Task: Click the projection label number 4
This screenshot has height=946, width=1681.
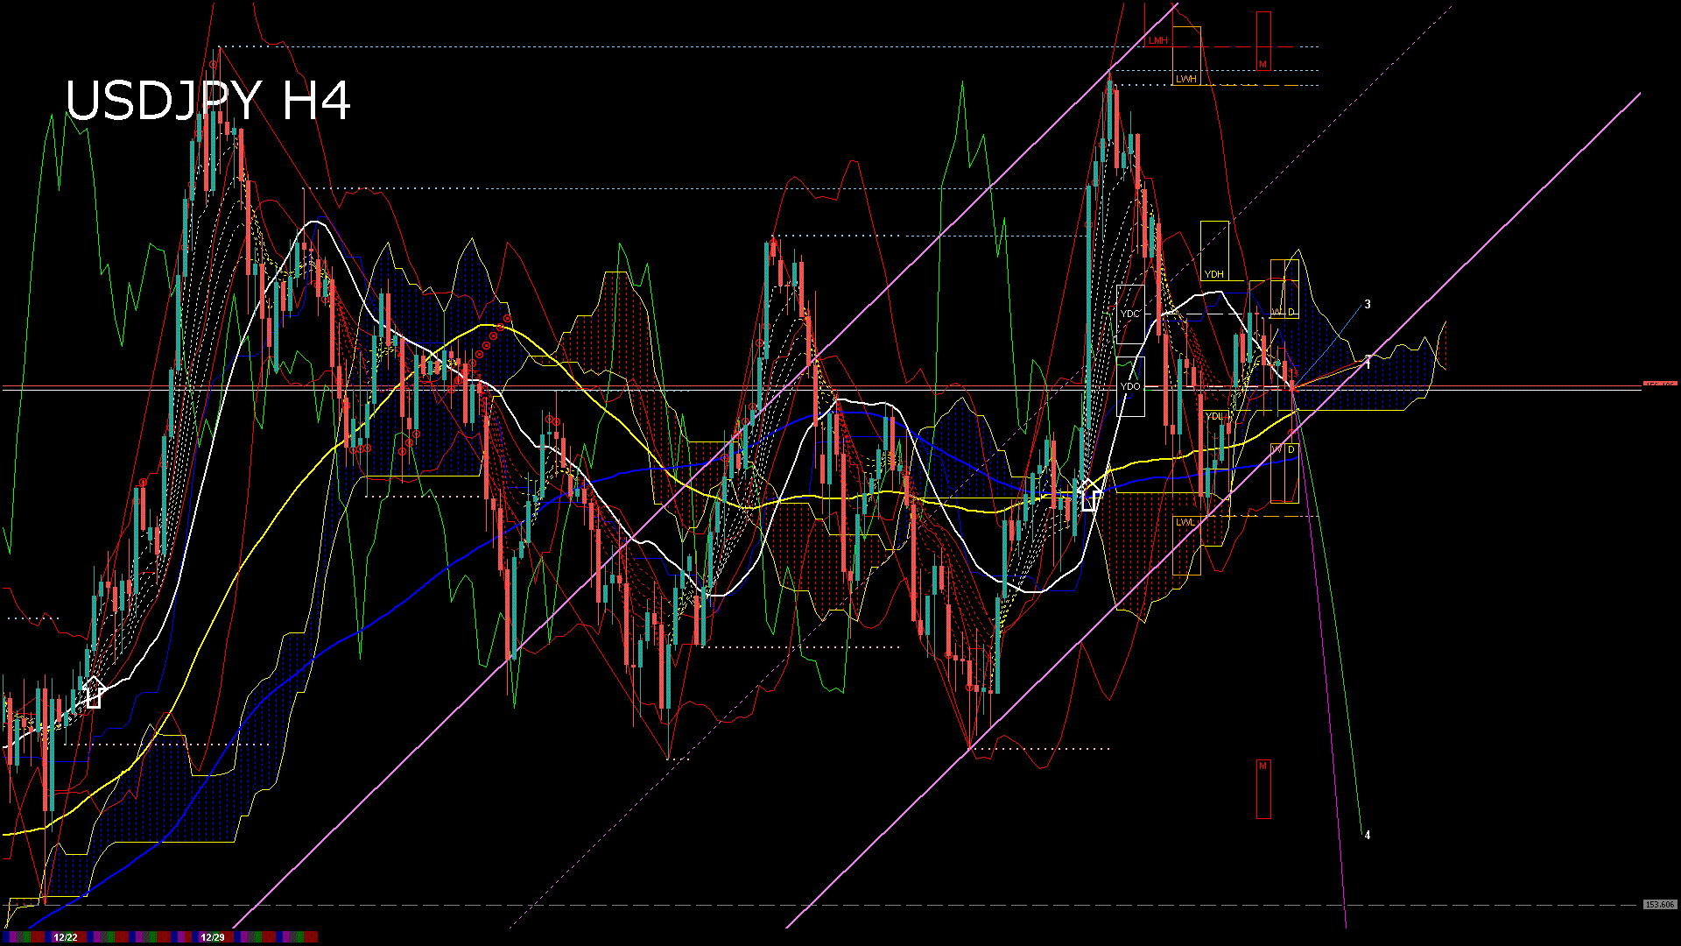Action: pyautogui.click(x=1368, y=836)
